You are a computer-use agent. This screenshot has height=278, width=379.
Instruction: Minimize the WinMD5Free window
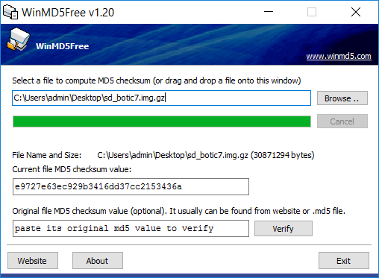269,12
